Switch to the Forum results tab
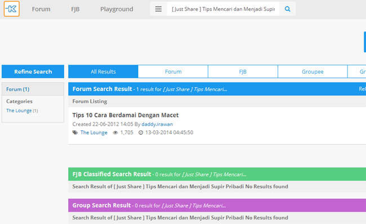 point(173,71)
